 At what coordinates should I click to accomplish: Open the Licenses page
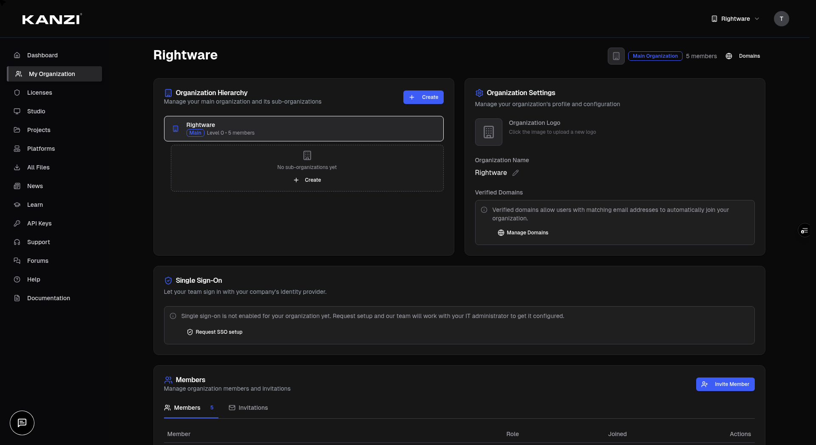[x=54, y=93]
